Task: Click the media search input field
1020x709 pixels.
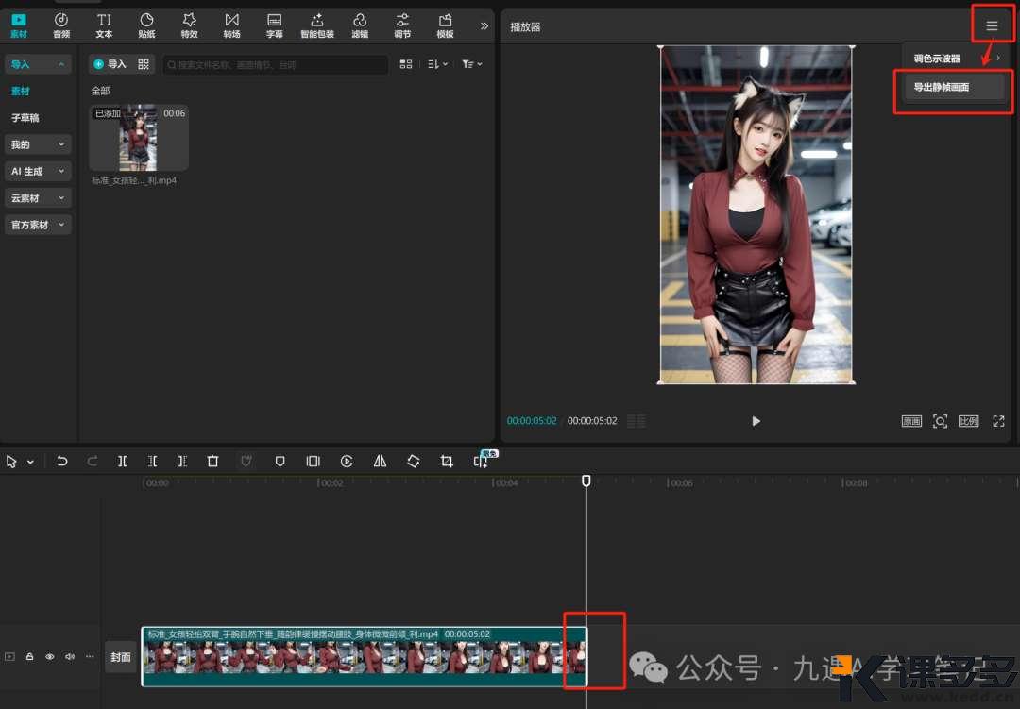Action: tap(276, 64)
